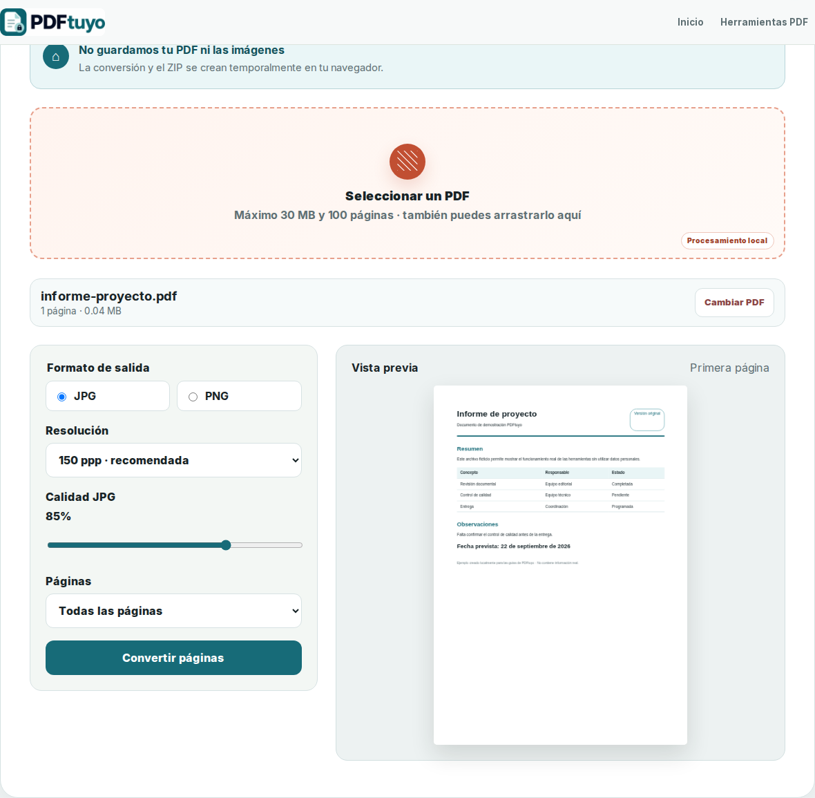
Task: Click the PDFtuyo logo icon
Action: coord(14,22)
